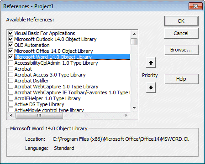Enable Acrobat Distiller reference checkbox
Viewport: 205px width, 164px height.
pyautogui.click(x=11, y=81)
